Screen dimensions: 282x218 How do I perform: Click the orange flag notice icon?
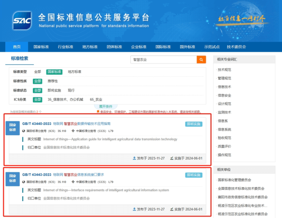click(98, 112)
